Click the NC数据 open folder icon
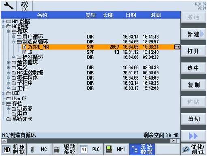The image size is (207, 156). click(x=9, y=26)
